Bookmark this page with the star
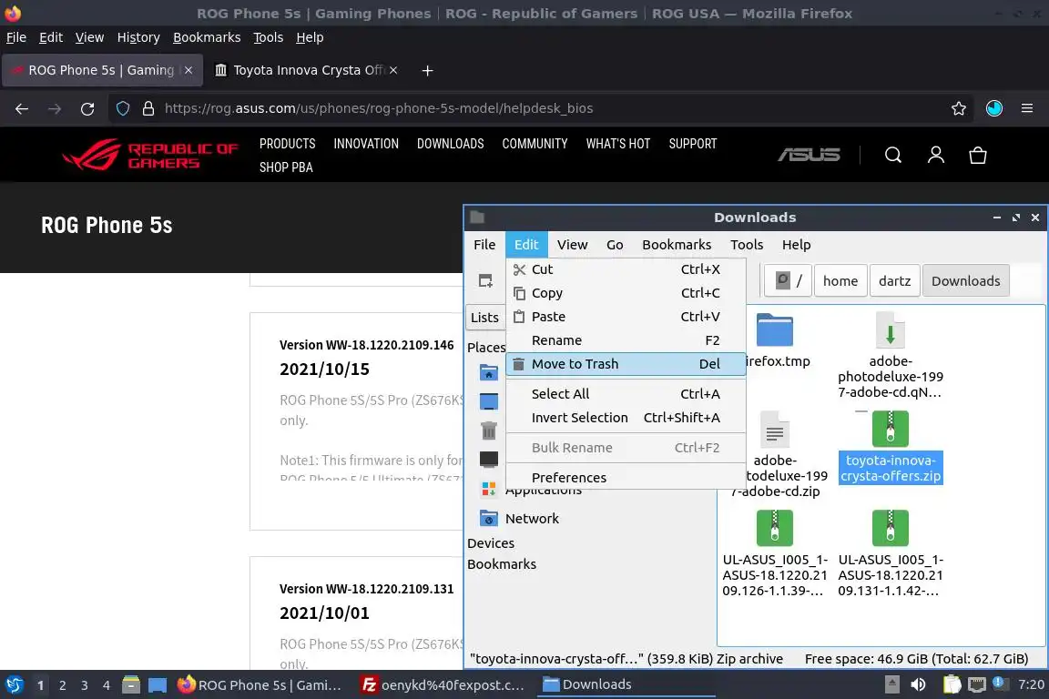 click(959, 108)
